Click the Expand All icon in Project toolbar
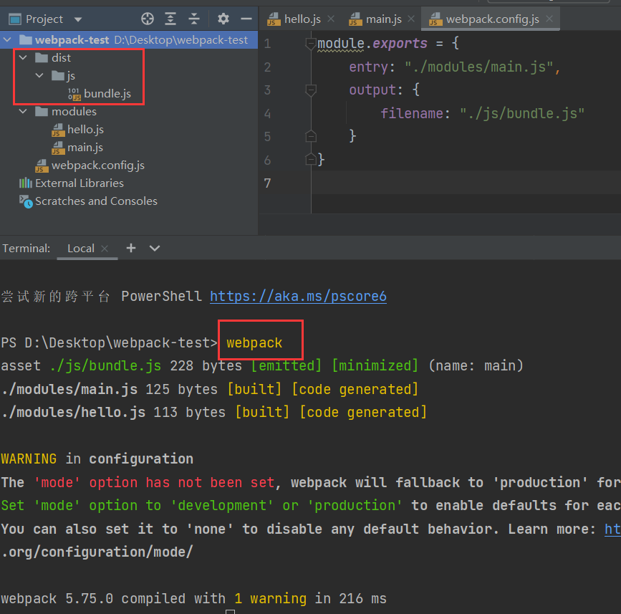 coord(170,19)
